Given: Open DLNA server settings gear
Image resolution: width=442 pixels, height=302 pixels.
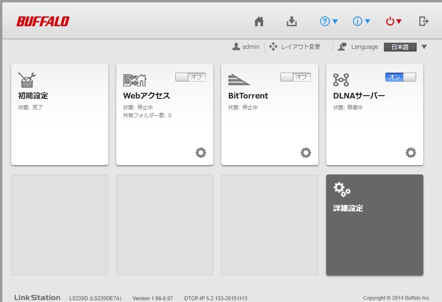Looking at the screenshot, I should click(411, 152).
